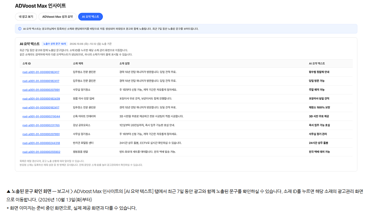377x215 pixels.
Task: Click the '소재 설명' column header
Action: (125, 63)
